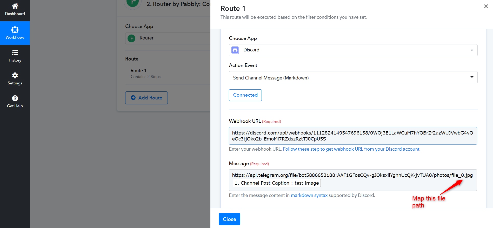Click the History sidebar label
This screenshot has width=493, height=228.
pos(15,60)
